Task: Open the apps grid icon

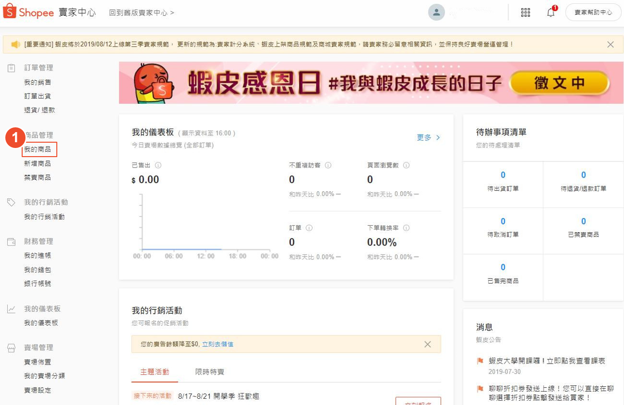Action: (x=526, y=12)
